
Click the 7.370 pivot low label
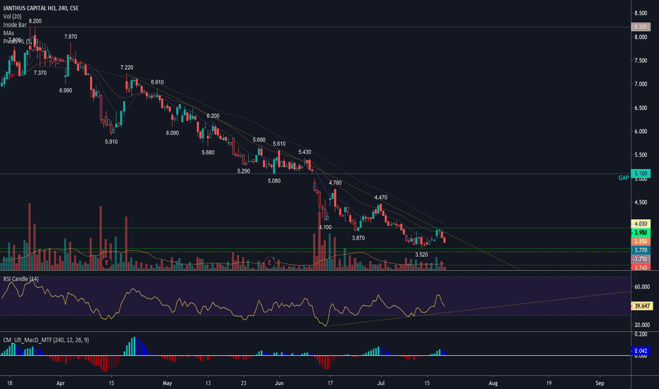tap(40, 73)
